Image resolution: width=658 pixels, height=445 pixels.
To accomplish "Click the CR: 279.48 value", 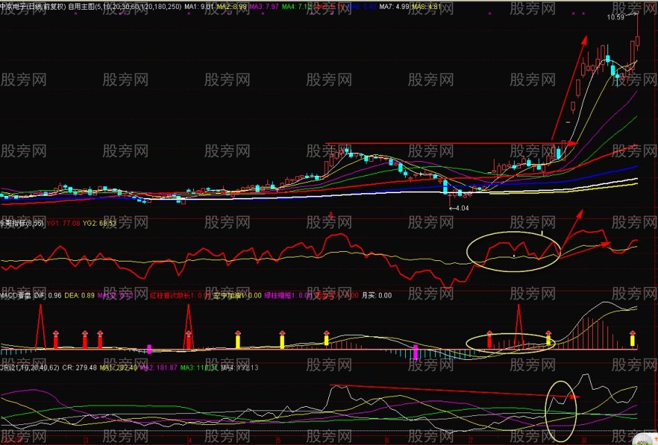I will [80, 367].
